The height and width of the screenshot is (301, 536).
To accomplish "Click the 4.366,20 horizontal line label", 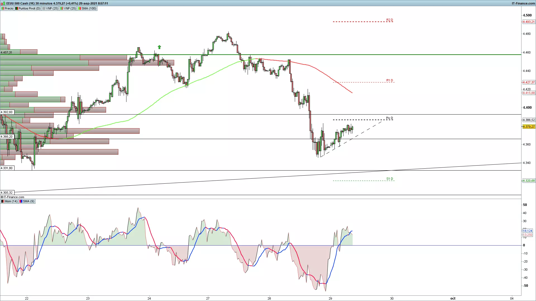I will 7,137.
